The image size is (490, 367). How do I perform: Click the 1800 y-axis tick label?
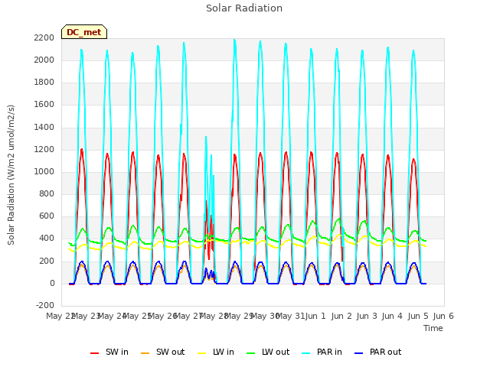click(x=44, y=83)
